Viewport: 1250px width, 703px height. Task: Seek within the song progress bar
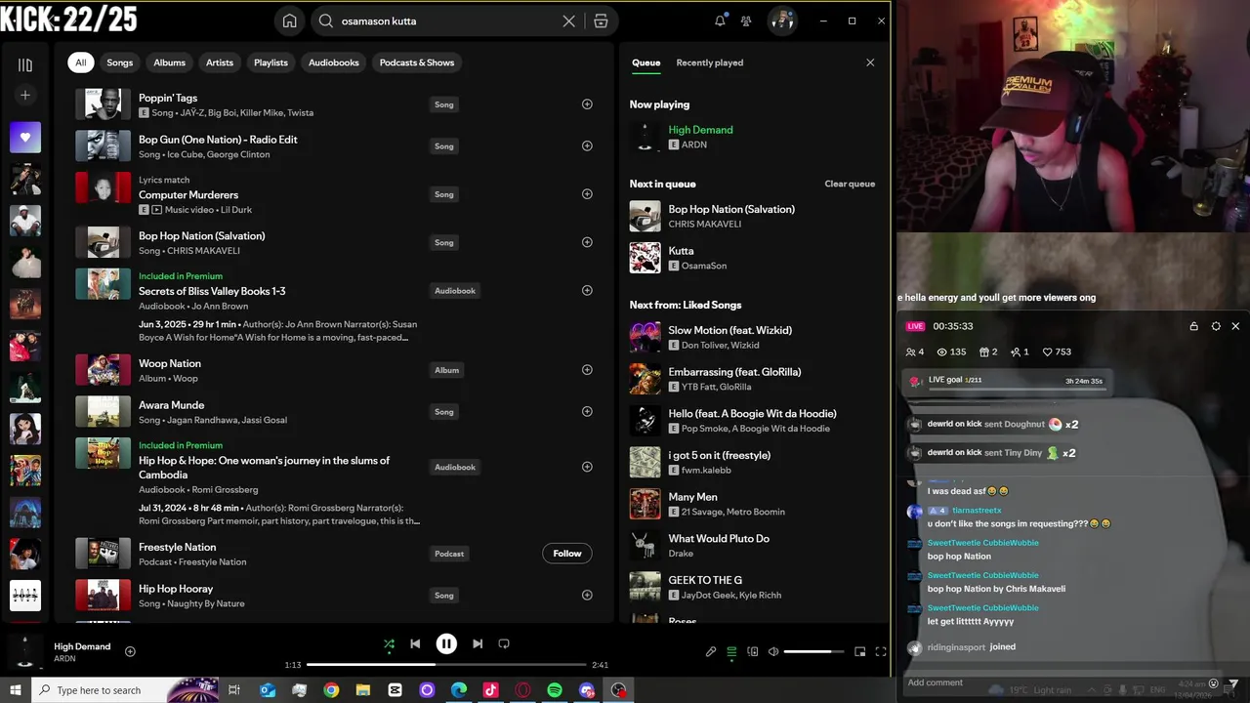(446, 665)
